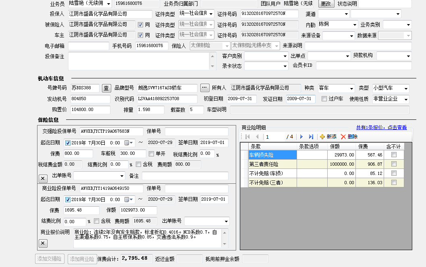Go to previous record in 商业险明细 navigator
426x267 pixels.
(x=257, y=137)
